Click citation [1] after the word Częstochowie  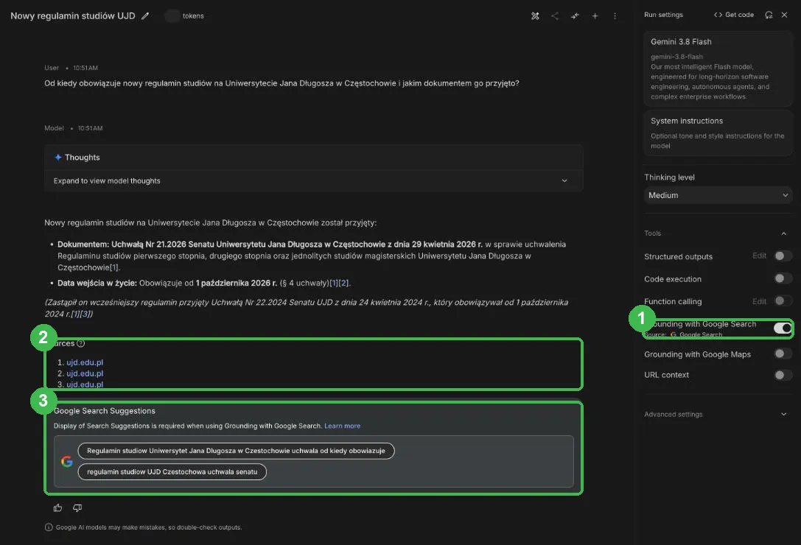114,267
